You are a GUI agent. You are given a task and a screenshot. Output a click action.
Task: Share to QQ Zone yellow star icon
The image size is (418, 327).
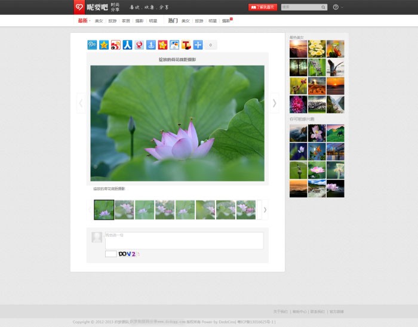pyautogui.click(x=104, y=45)
